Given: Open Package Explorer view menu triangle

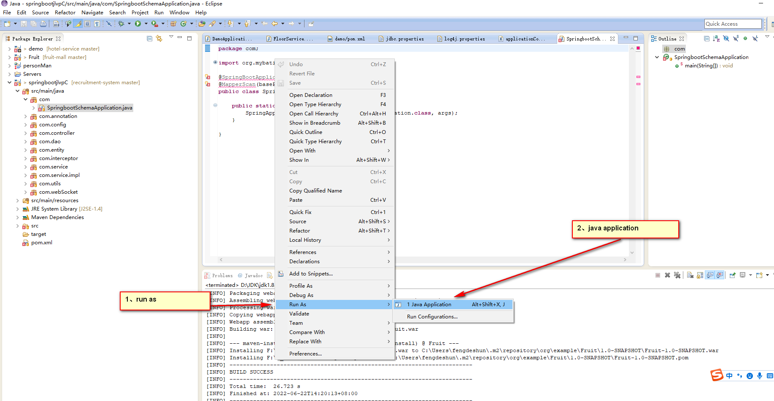Looking at the screenshot, I should [171, 37].
